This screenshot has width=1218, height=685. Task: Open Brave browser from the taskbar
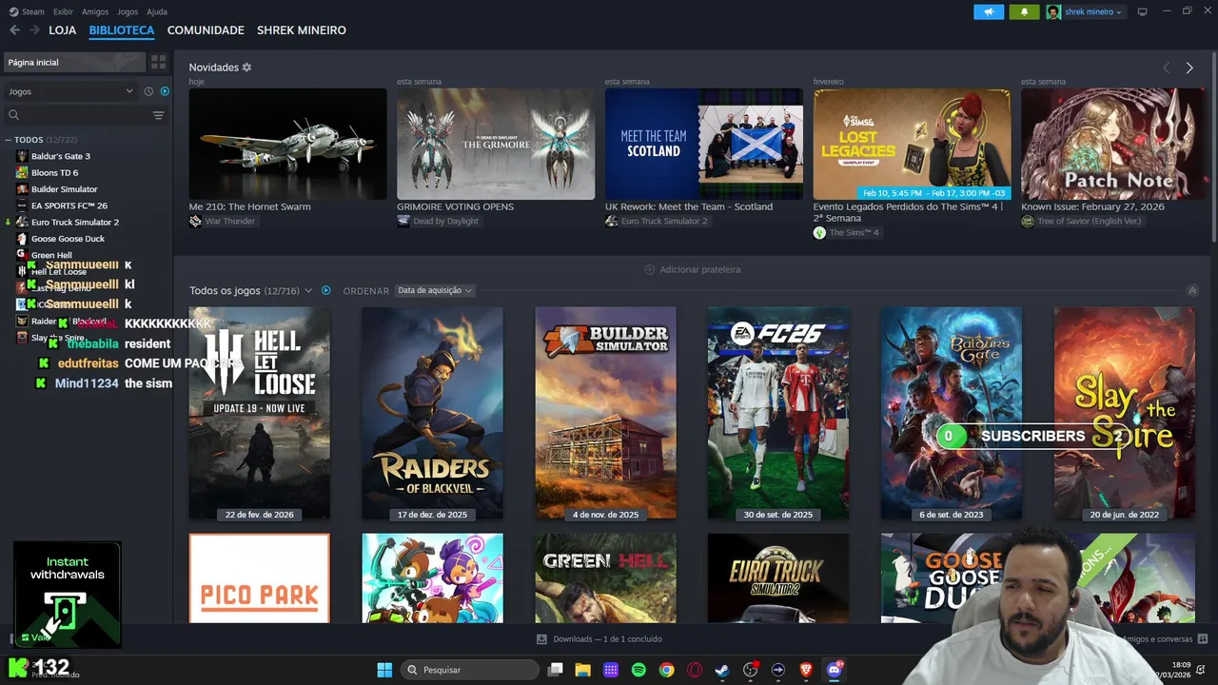pyautogui.click(x=806, y=670)
